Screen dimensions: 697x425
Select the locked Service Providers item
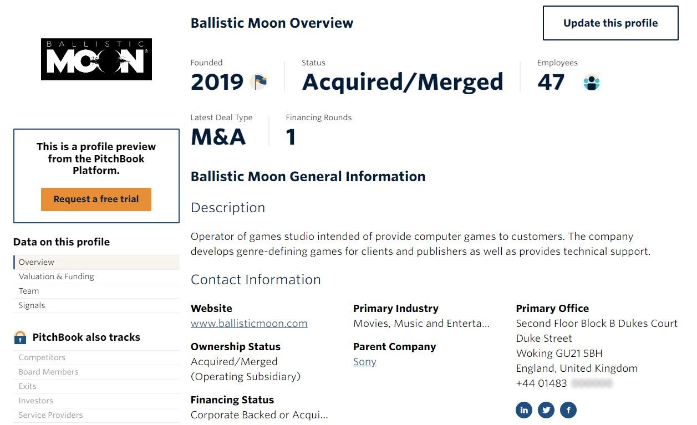(96, 415)
